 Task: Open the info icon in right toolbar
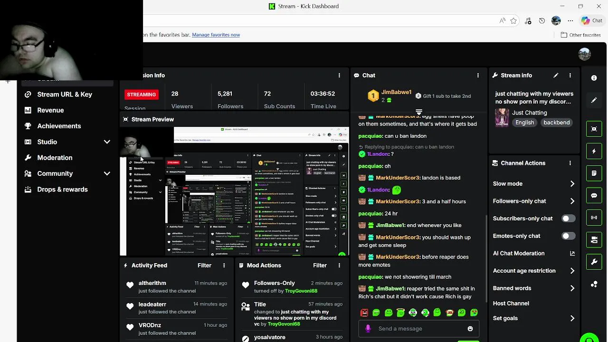pos(594,78)
